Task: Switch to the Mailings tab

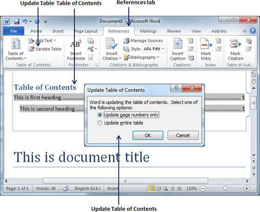Action: click(148, 31)
